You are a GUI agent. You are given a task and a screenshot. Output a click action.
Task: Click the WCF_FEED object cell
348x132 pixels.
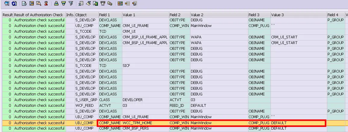click(x=86, y=106)
